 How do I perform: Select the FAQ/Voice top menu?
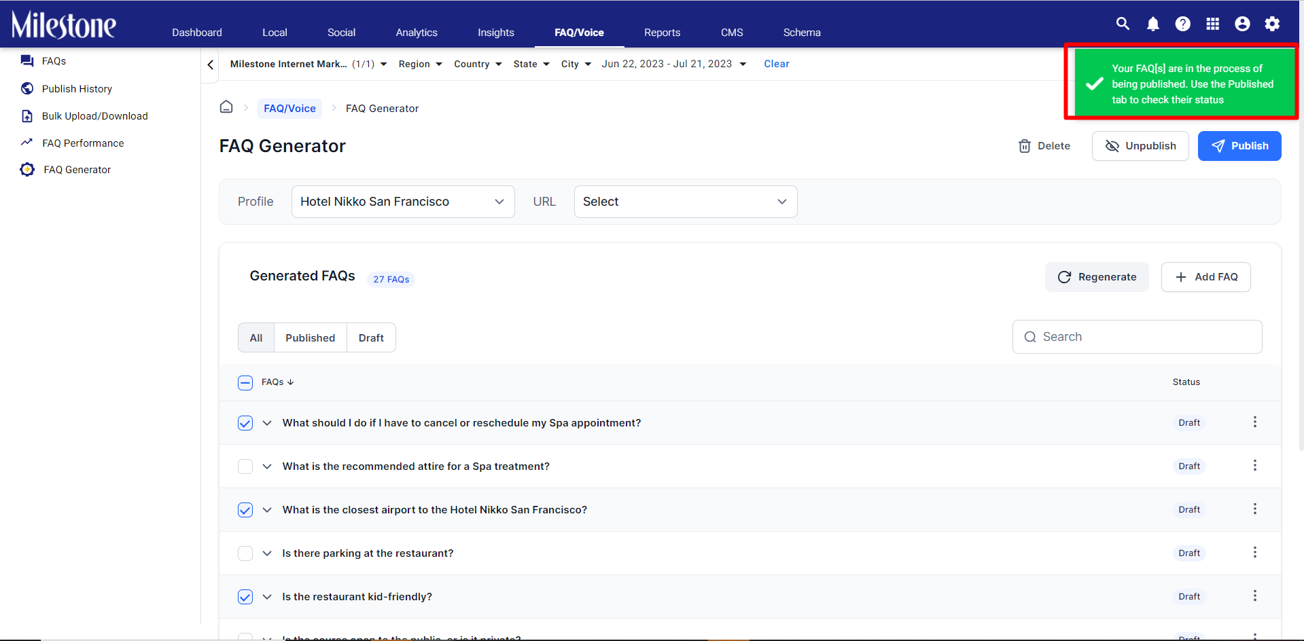click(x=579, y=33)
